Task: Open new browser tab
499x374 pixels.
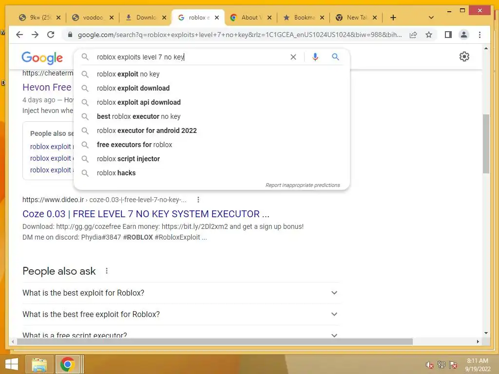Action: click(393, 18)
